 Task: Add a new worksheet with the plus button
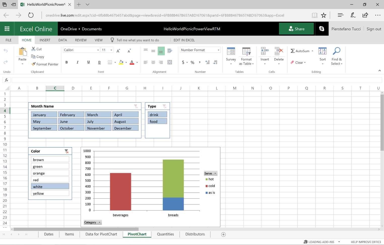[x=223, y=234]
